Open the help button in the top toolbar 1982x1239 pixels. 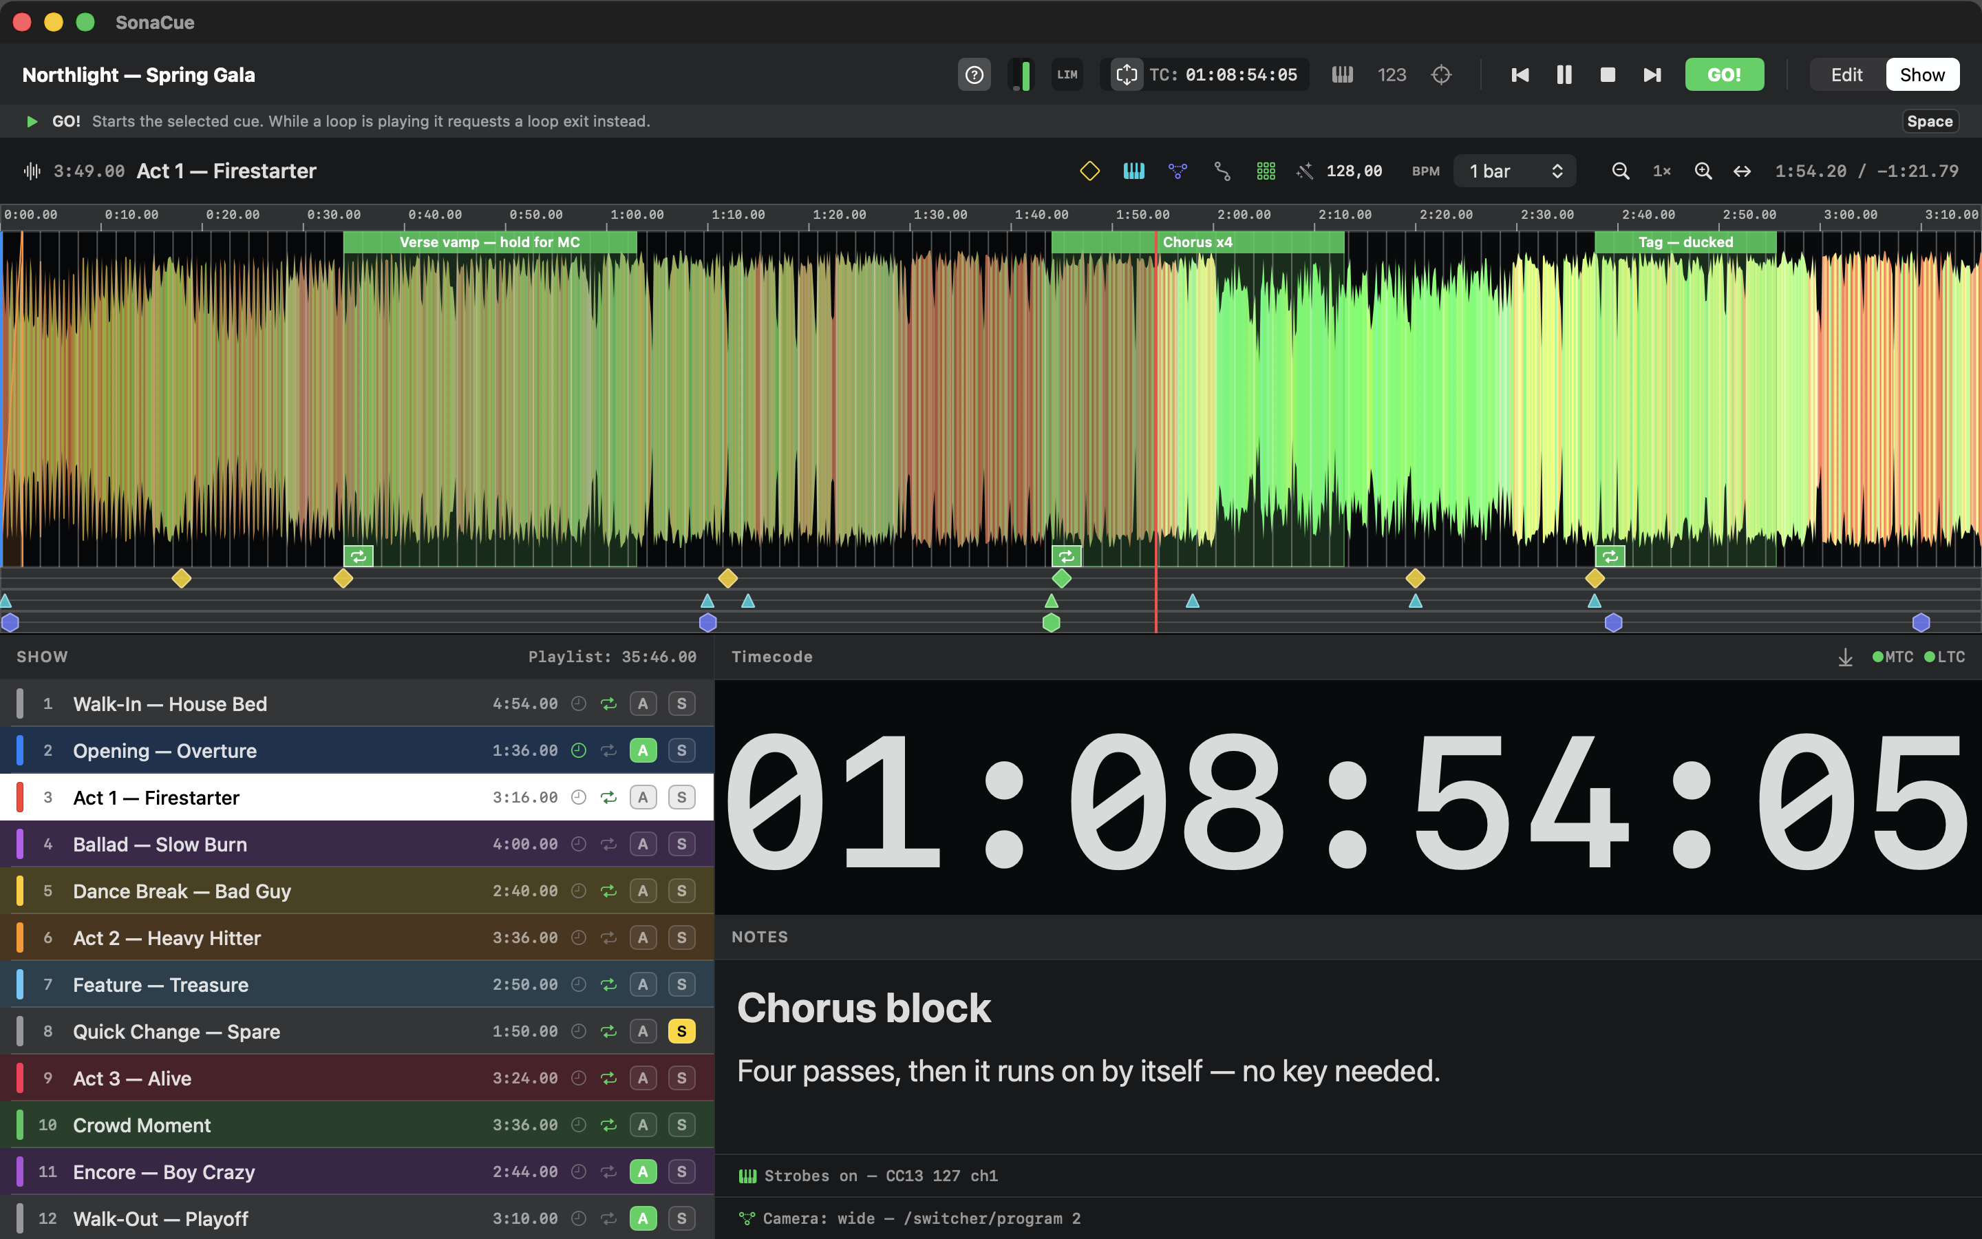974,74
